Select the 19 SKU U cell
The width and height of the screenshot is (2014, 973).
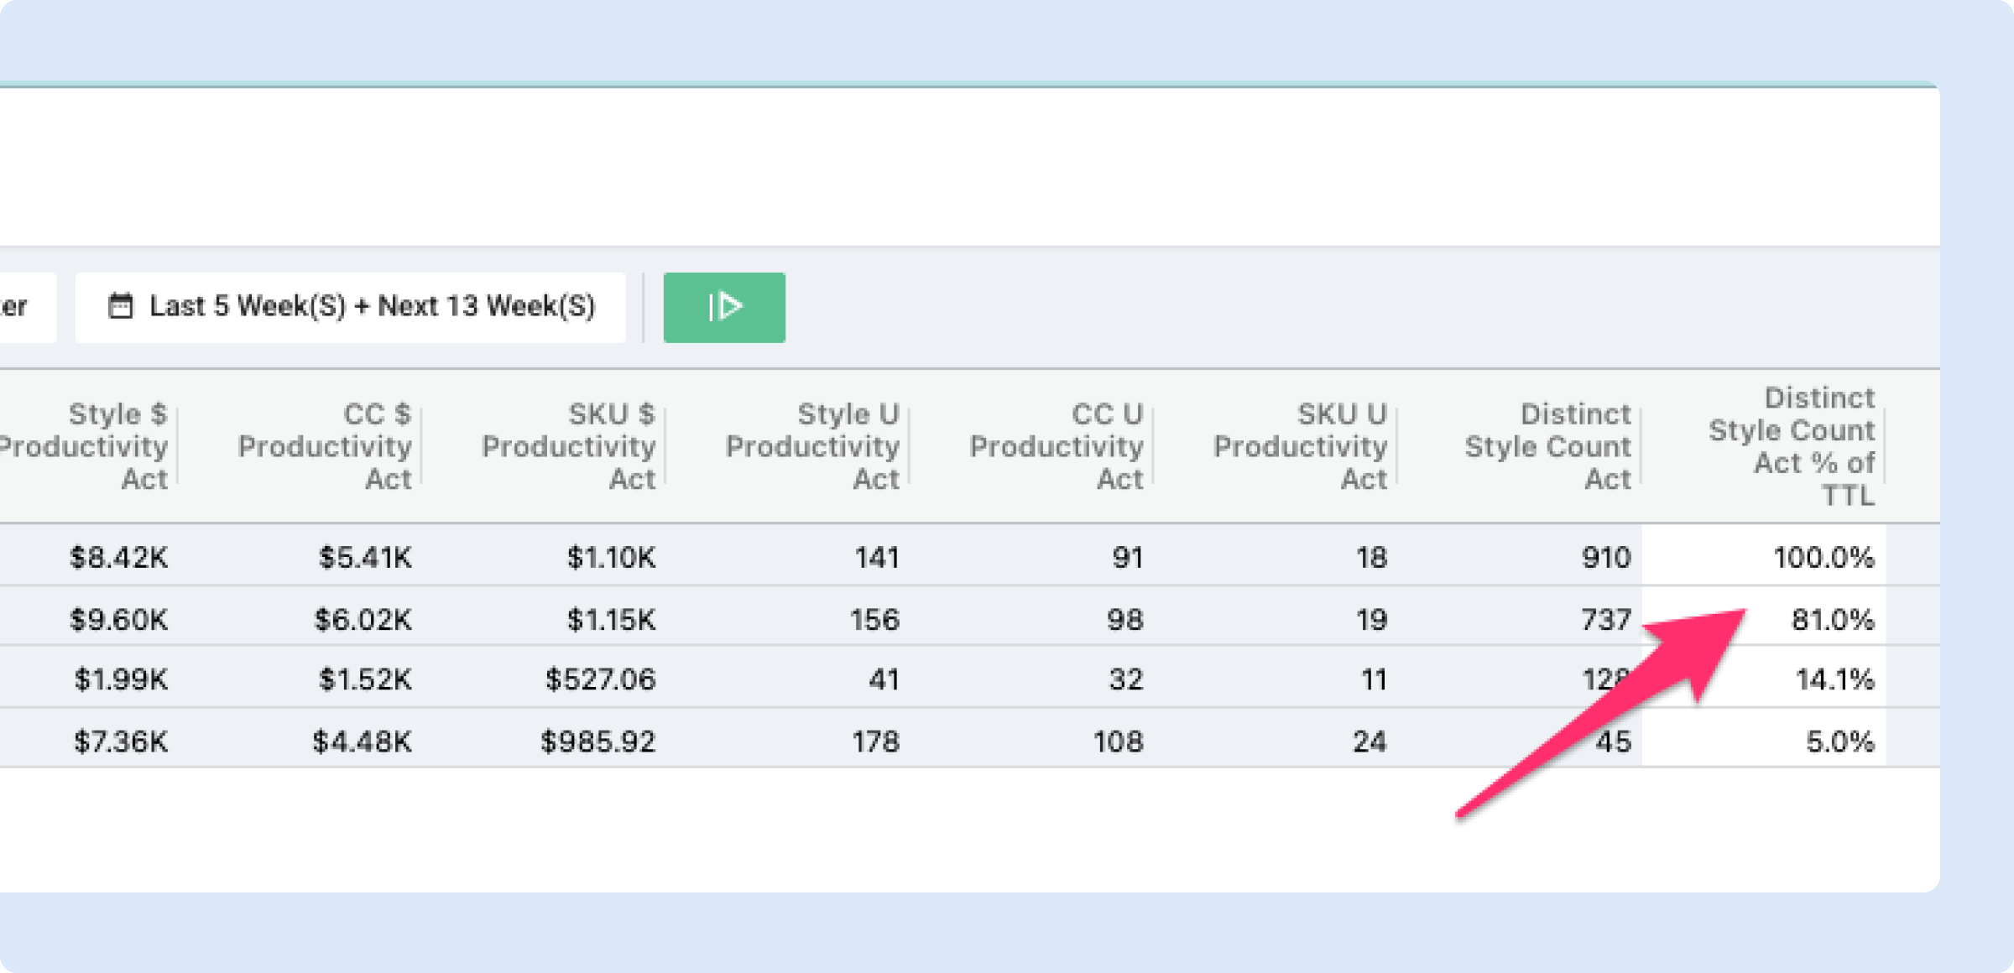pyautogui.click(x=1371, y=620)
